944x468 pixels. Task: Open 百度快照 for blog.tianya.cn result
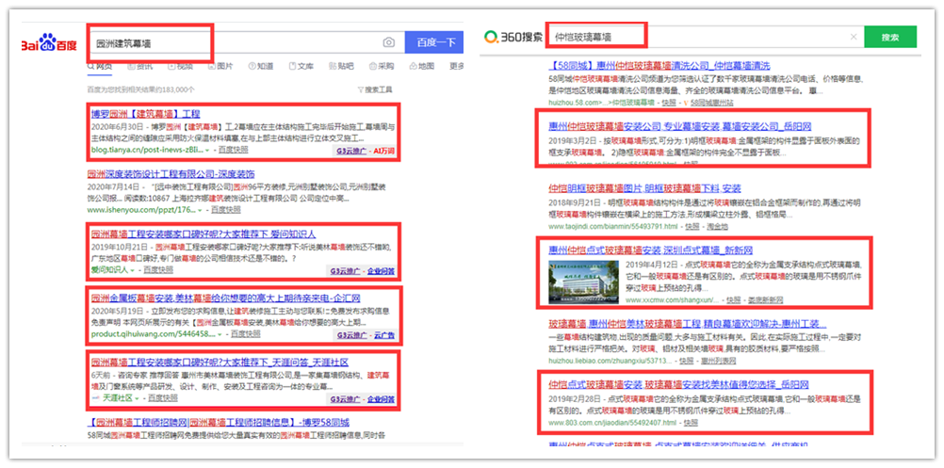233,150
